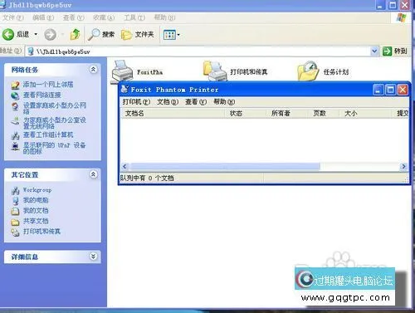This screenshot has height=313, width=415.
Task: Open the Workgroup link in Other Places
Action: point(37,190)
